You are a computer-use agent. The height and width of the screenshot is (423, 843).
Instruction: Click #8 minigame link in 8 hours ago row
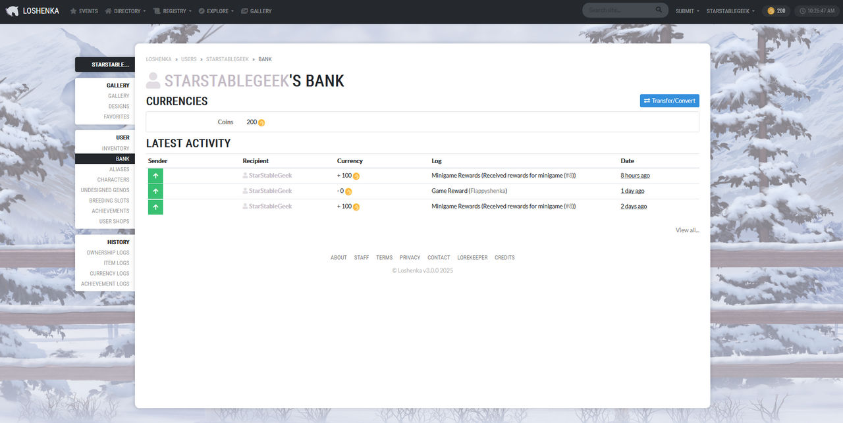click(x=570, y=176)
